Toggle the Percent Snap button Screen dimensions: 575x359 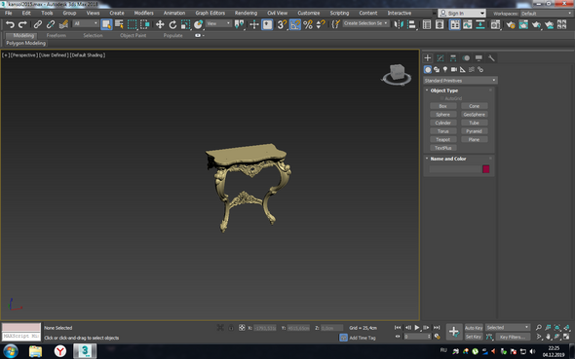pos(308,24)
